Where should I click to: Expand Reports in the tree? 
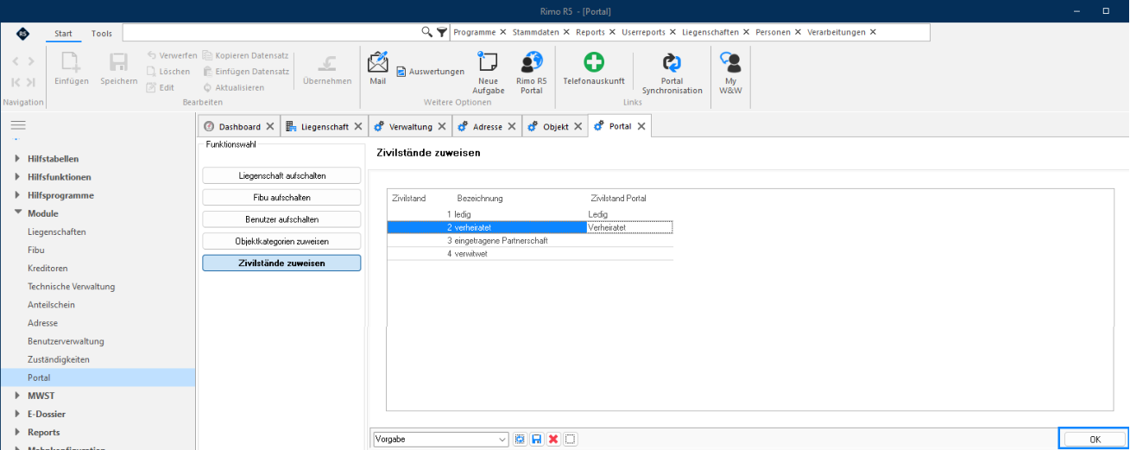(17, 432)
